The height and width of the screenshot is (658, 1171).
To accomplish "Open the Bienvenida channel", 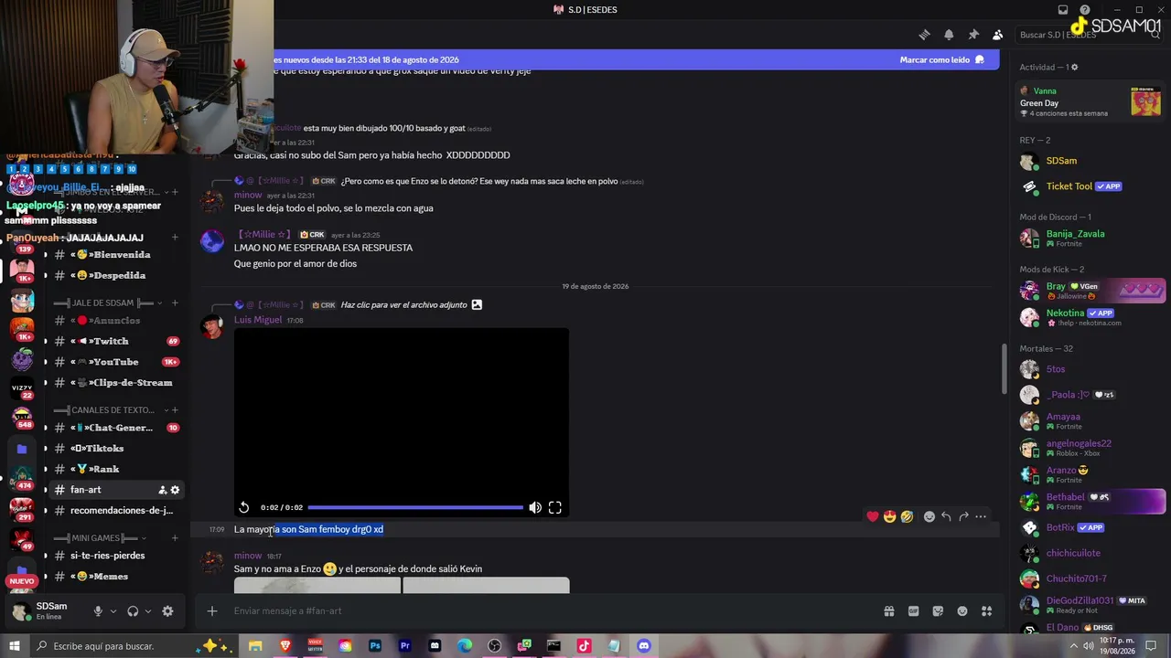I will [116, 255].
